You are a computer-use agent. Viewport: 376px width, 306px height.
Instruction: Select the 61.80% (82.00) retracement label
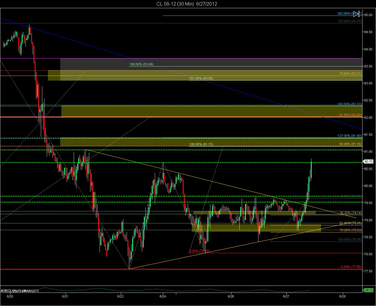(350, 115)
